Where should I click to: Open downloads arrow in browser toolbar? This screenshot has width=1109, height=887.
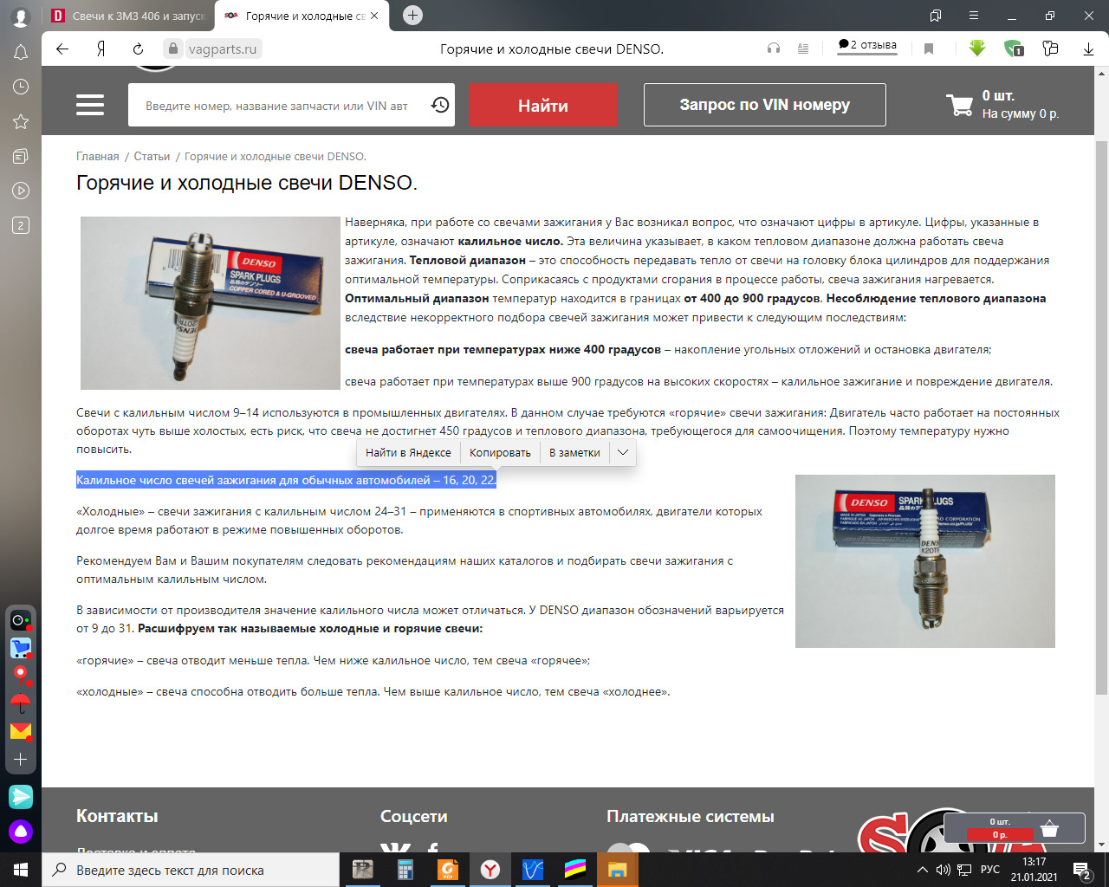click(1088, 49)
